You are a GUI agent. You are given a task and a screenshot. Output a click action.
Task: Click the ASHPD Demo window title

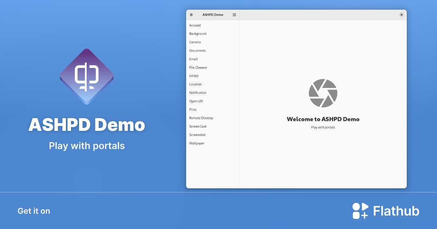(213, 15)
